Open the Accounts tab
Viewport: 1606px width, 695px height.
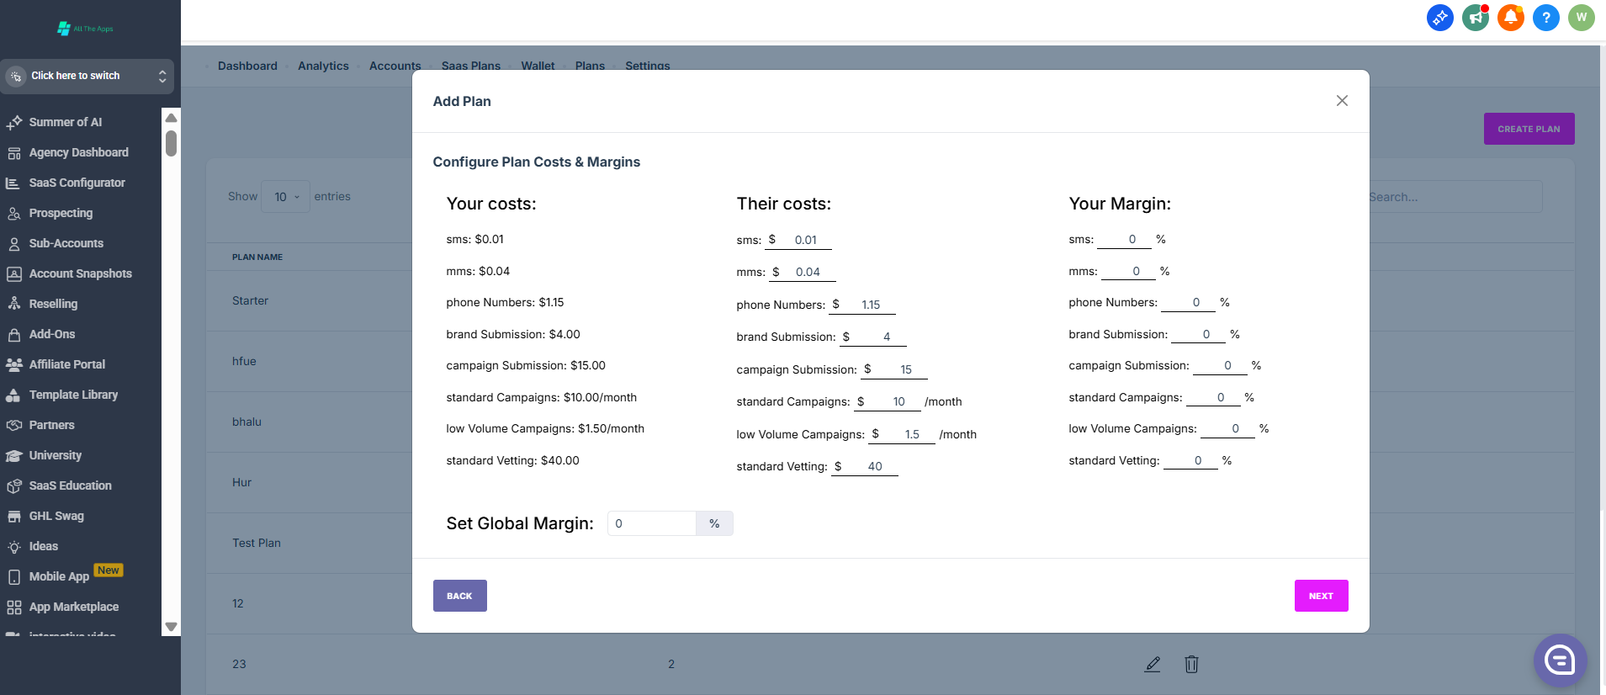[395, 66]
